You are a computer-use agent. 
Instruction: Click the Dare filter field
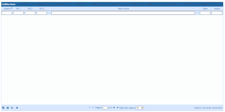205,13
